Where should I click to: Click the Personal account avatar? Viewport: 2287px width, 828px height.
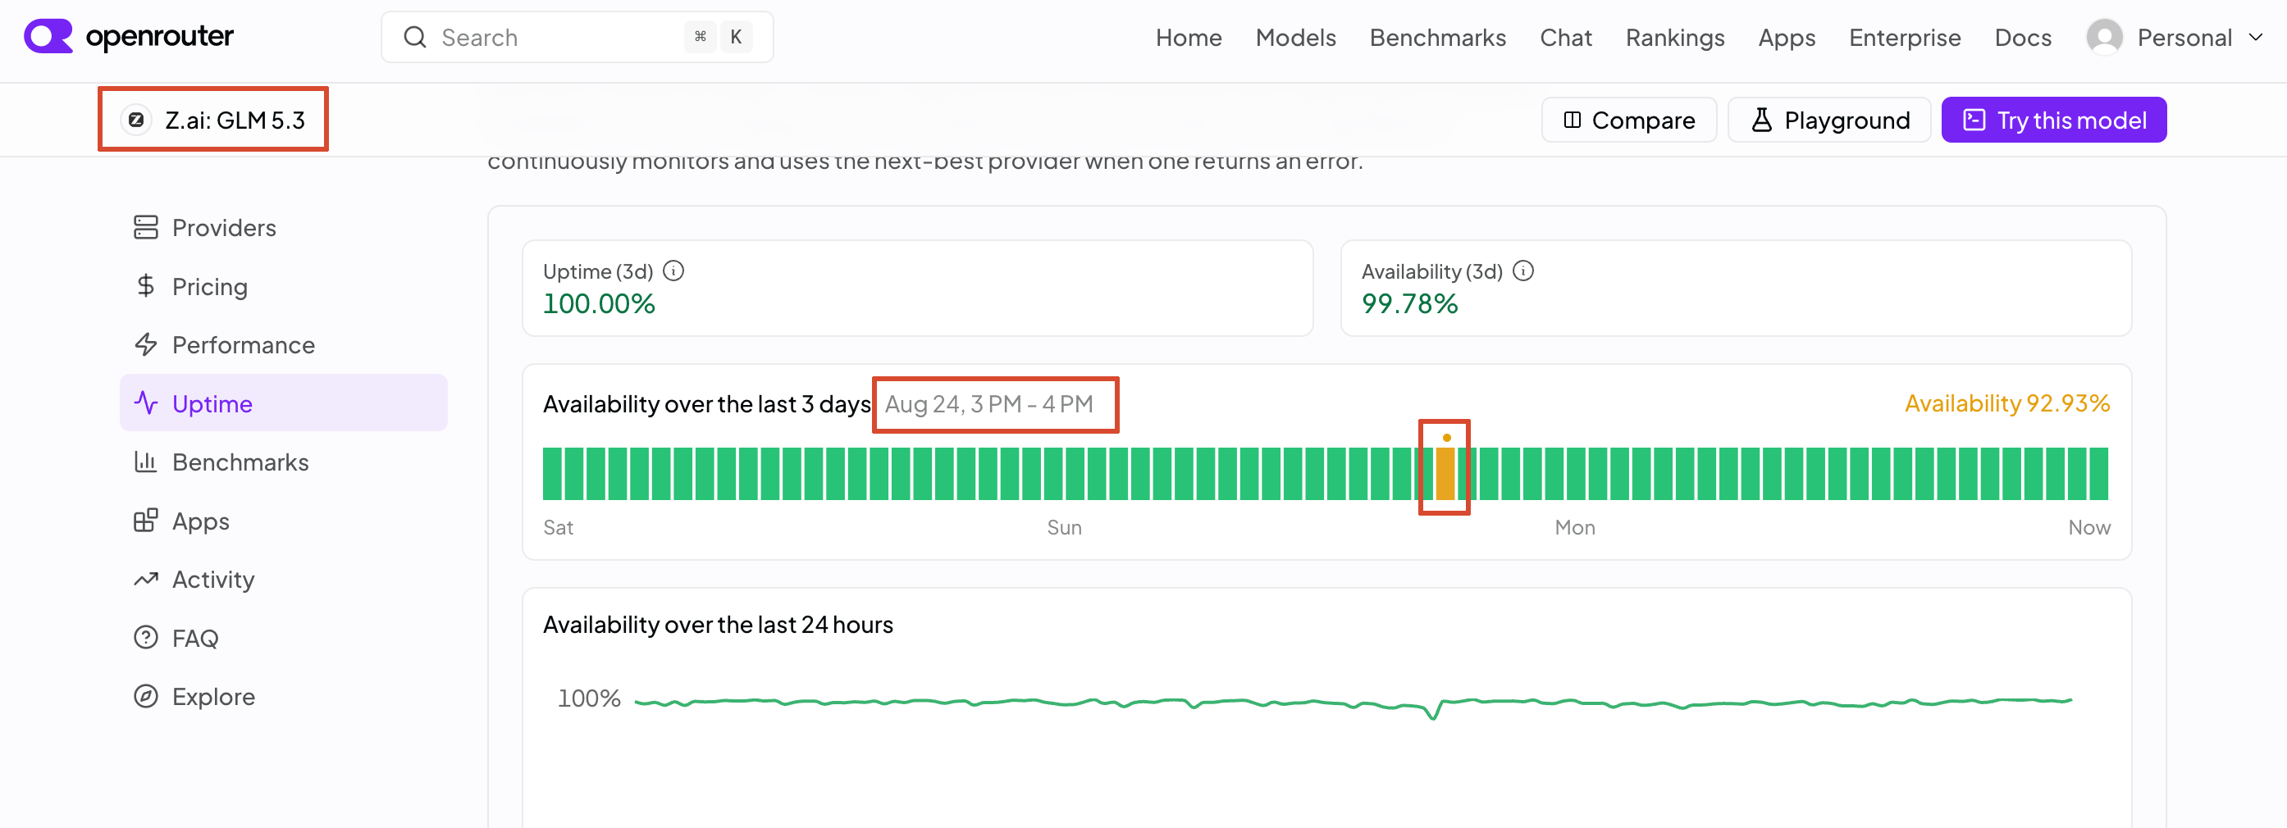(x=2104, y=37)
